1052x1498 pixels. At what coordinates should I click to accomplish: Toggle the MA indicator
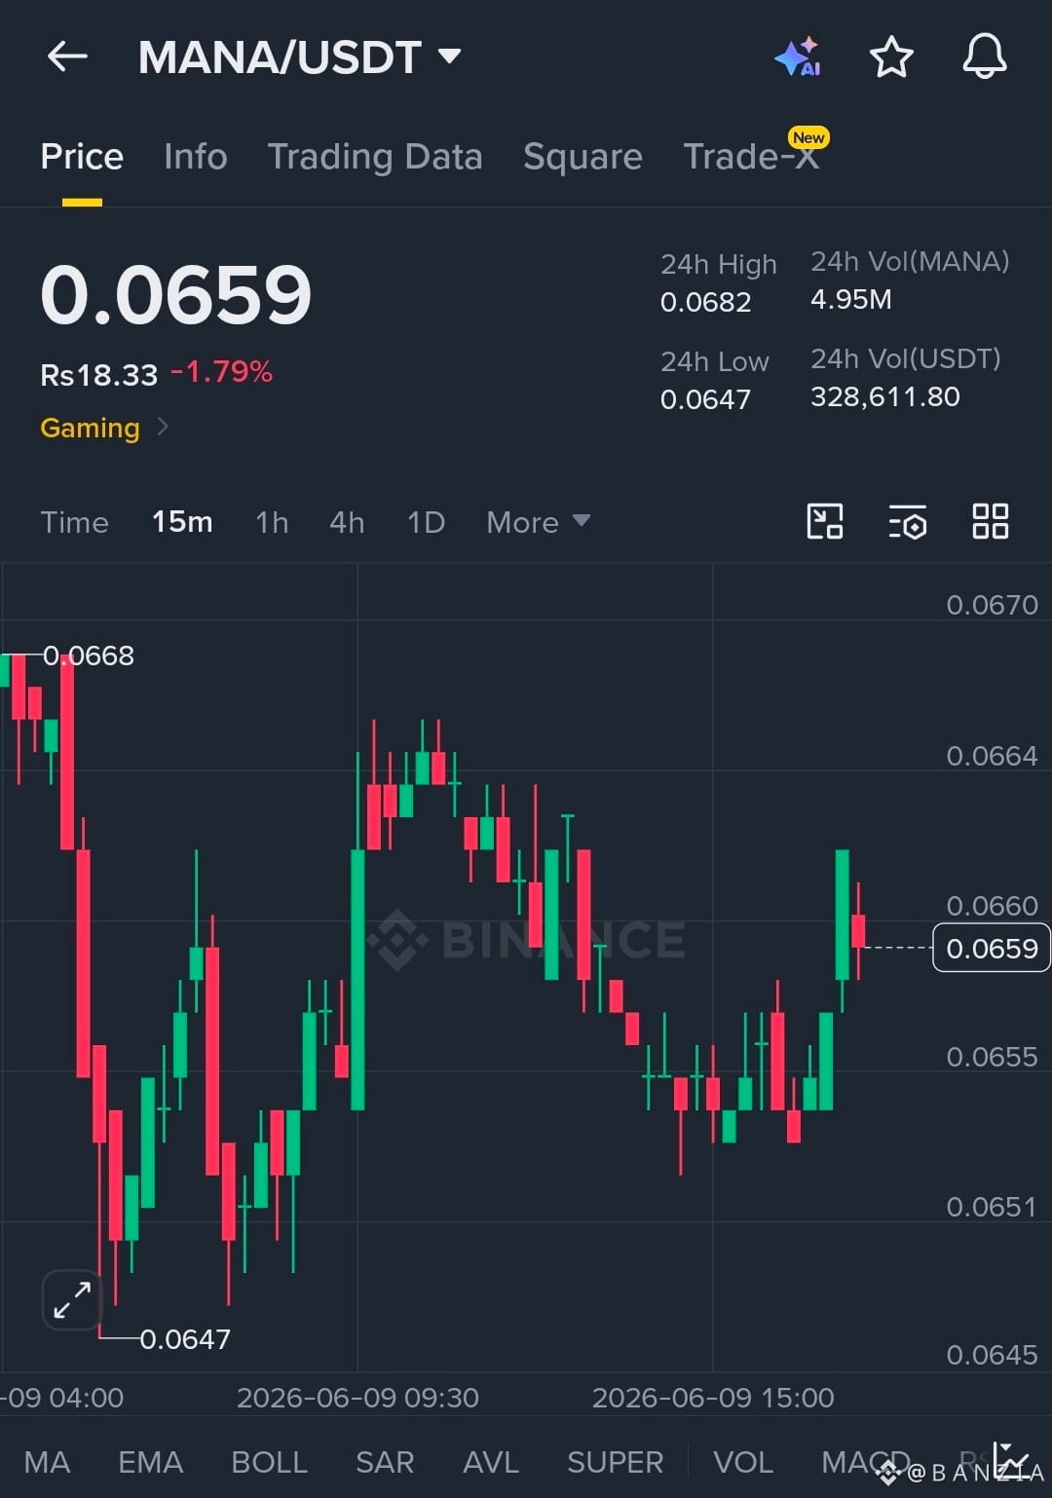point(47,1462)
